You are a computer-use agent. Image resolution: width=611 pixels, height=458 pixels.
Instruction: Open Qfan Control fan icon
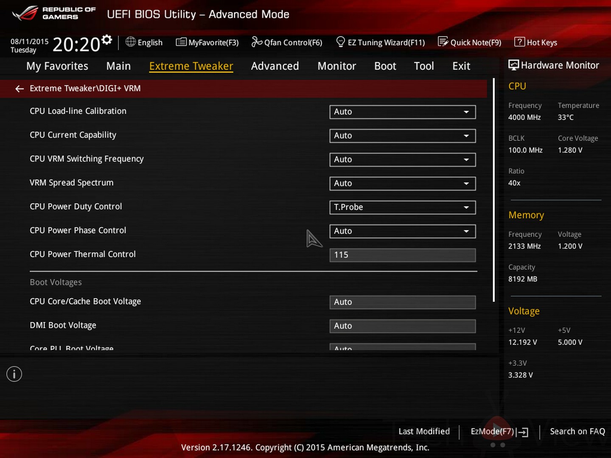[x=257, y=42]
